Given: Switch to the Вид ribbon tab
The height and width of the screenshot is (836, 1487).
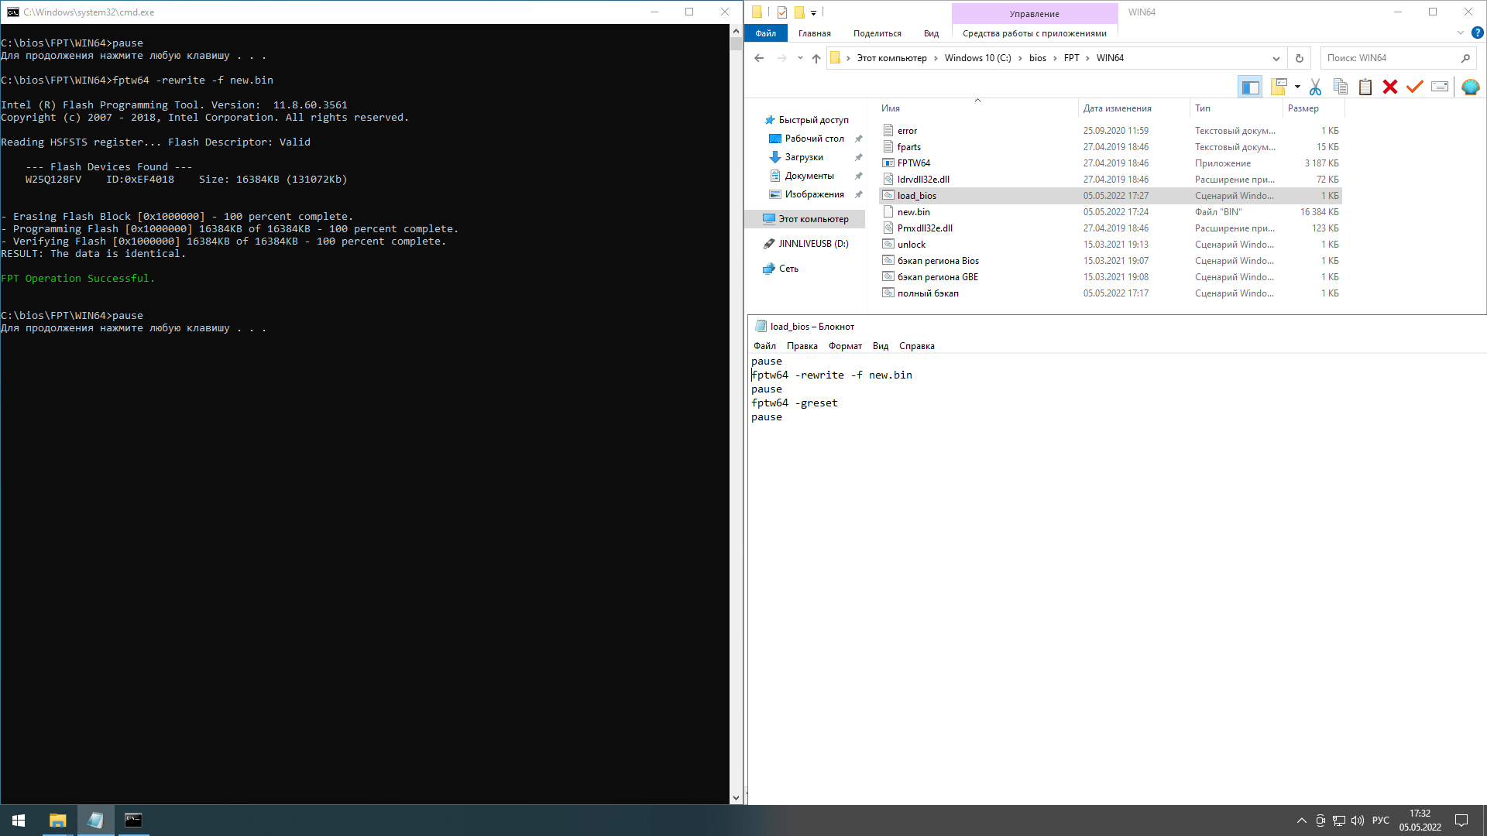Looking at the screenshot, I should (931, 33).
